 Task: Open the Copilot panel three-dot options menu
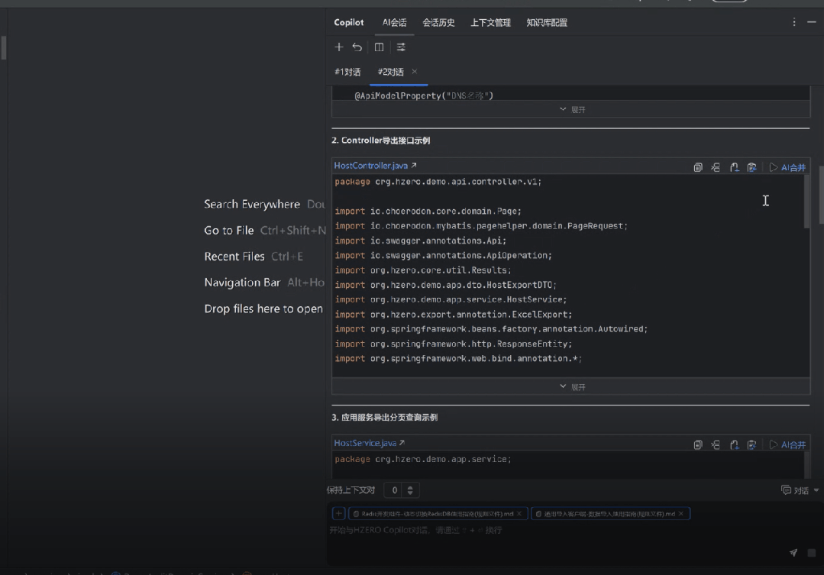click(794, 23)
